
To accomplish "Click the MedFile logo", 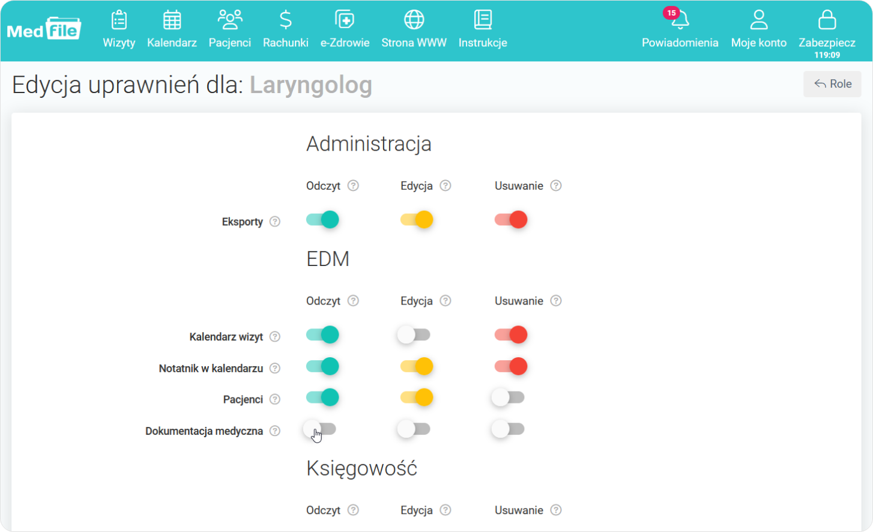I will pos(44,29).
